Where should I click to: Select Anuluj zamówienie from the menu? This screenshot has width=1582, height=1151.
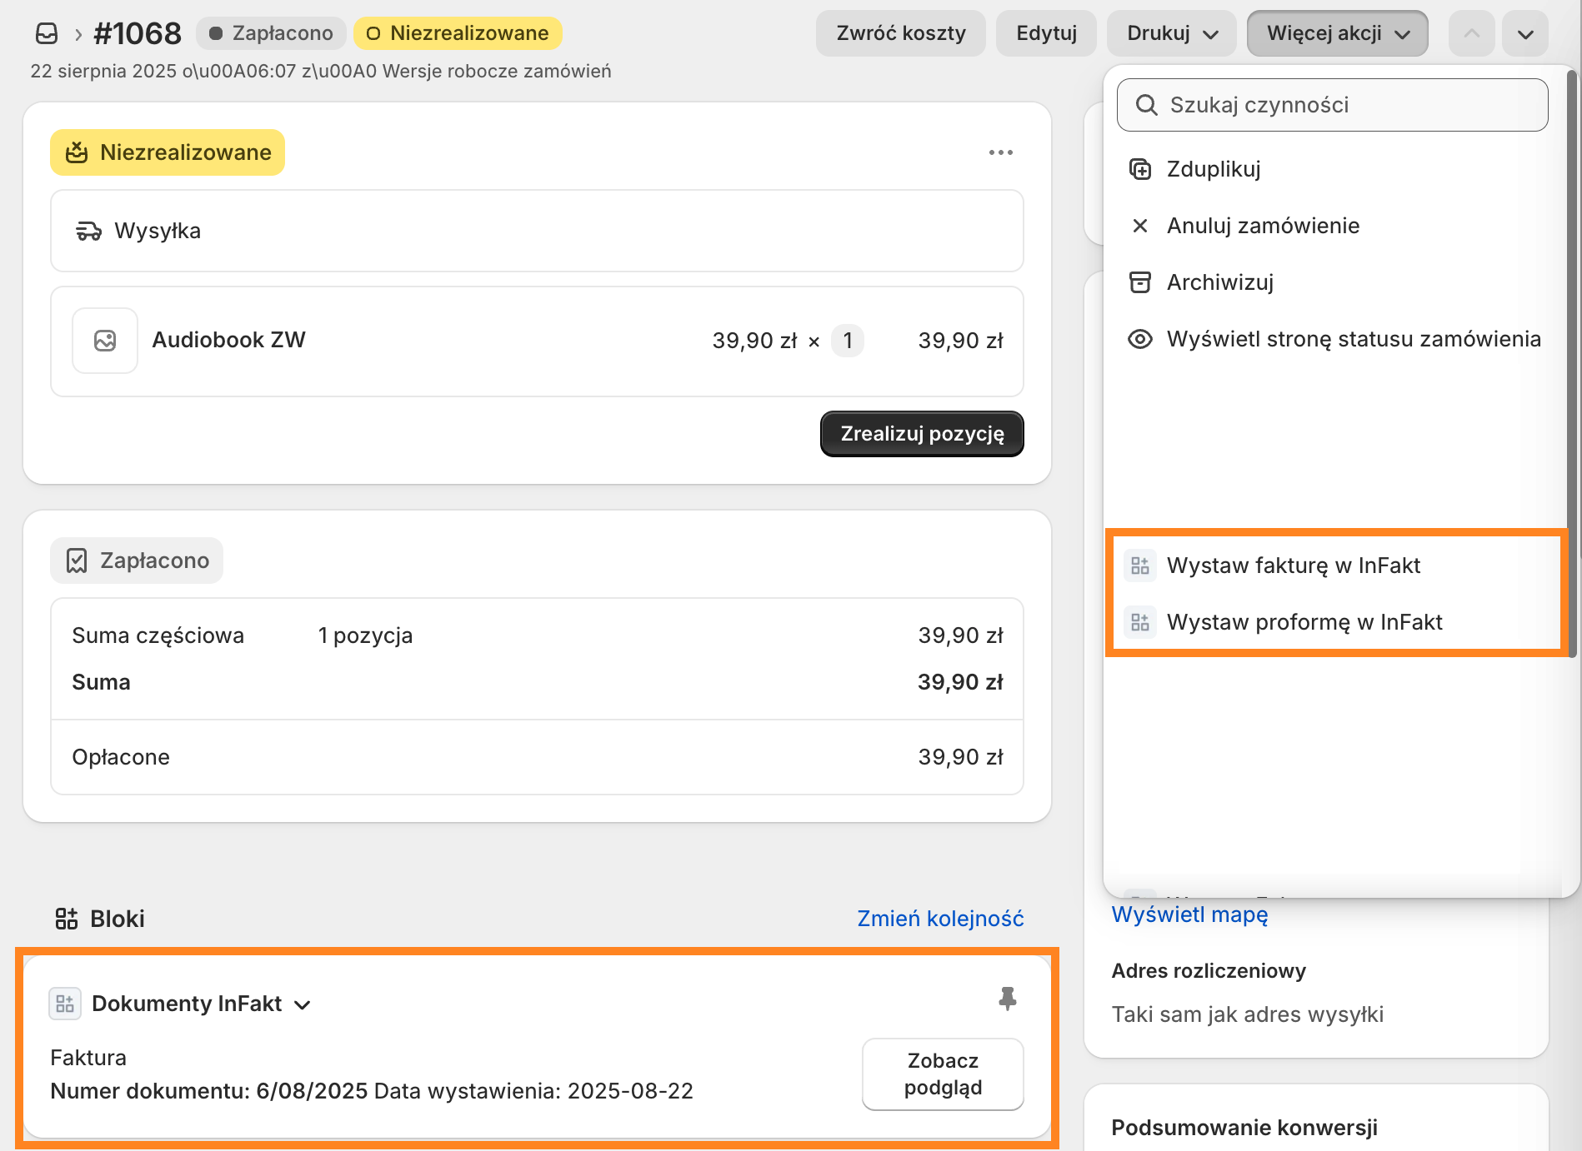click(1263, 225)
